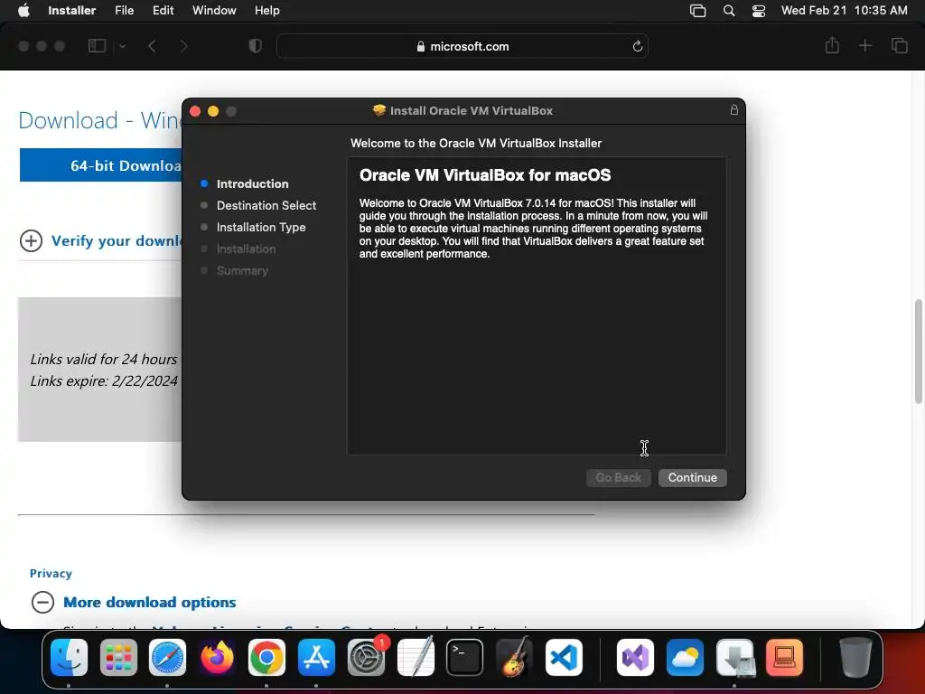This screenshot has height=694, width=925.
Task: Open a new tab in Safari
Action: click(864, 45)
